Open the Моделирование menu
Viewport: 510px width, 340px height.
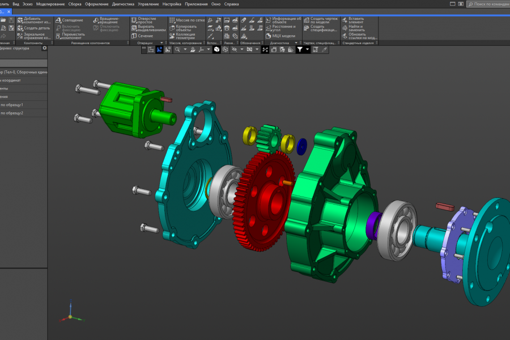point(50,4)
